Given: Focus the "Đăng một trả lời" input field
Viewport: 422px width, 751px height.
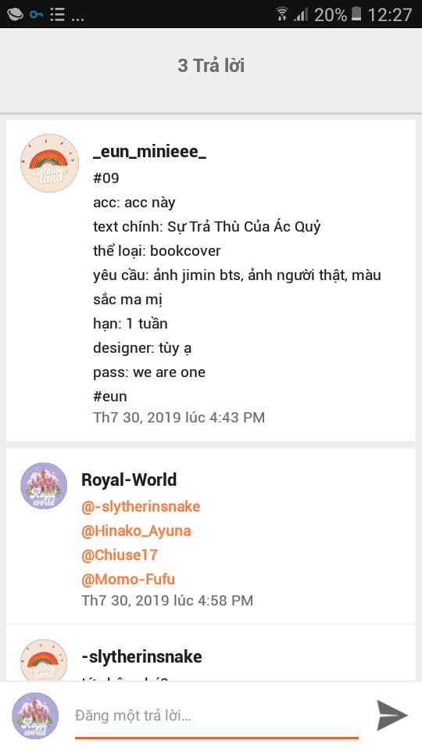Looking at the screenshot, I should click(216, 717).
